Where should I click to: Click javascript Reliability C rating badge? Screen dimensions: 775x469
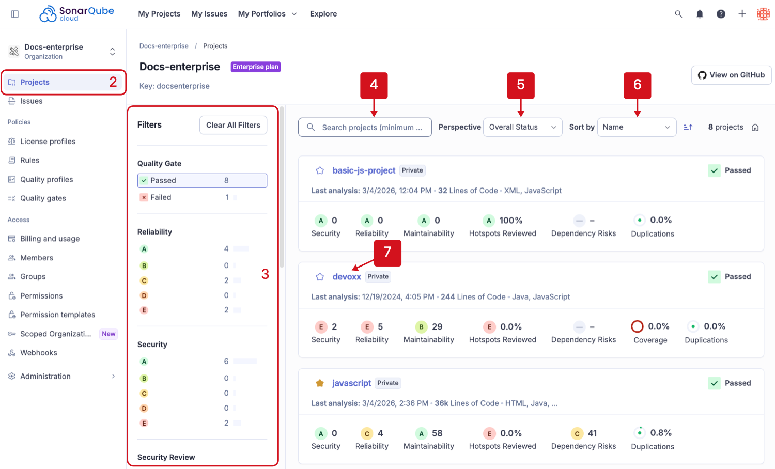367,433
